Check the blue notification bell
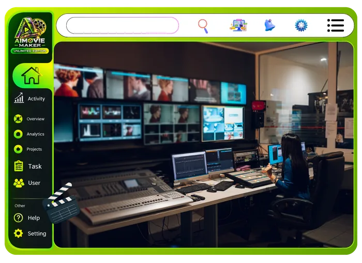Viewport: 362px width, 263px height. coord(269,25)
